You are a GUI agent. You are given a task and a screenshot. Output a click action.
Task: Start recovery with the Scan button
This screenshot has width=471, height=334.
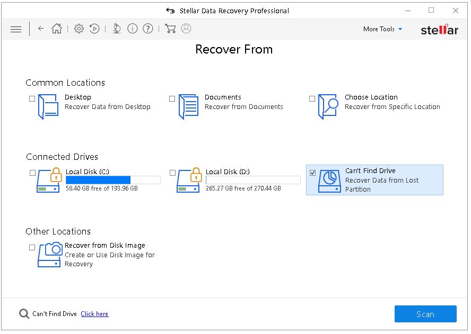[425, 314]
